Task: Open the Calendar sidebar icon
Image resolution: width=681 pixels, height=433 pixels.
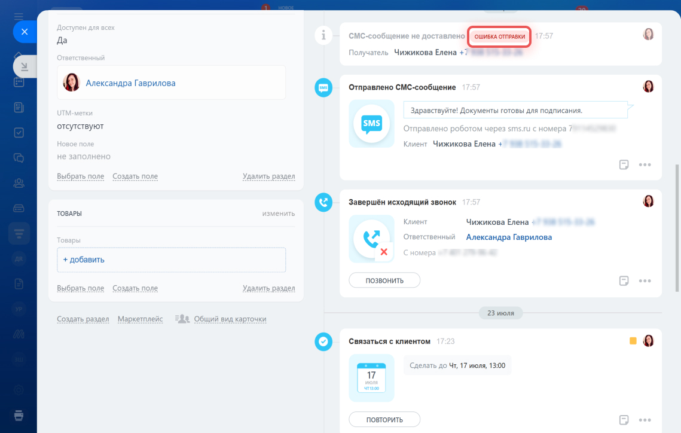Action: tap(19, 82)
